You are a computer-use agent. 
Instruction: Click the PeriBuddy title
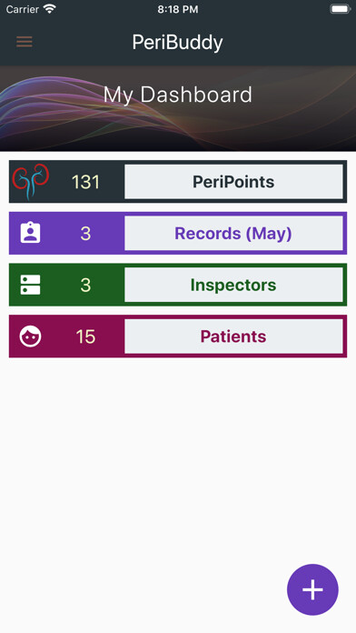click(177, 43)
